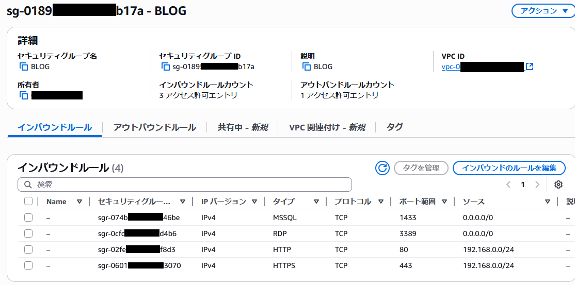Go to next page of rules
575x285 pixels.
point(537,185)
